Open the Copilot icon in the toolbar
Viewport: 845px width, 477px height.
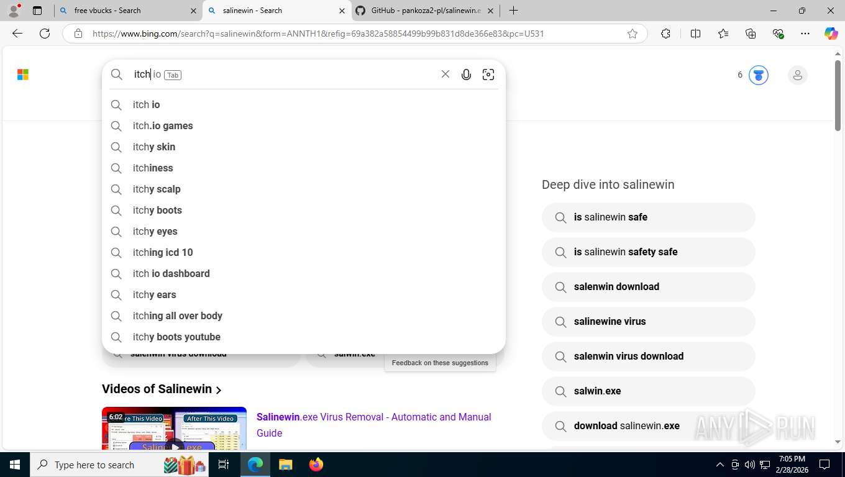(x=831, y=34)
